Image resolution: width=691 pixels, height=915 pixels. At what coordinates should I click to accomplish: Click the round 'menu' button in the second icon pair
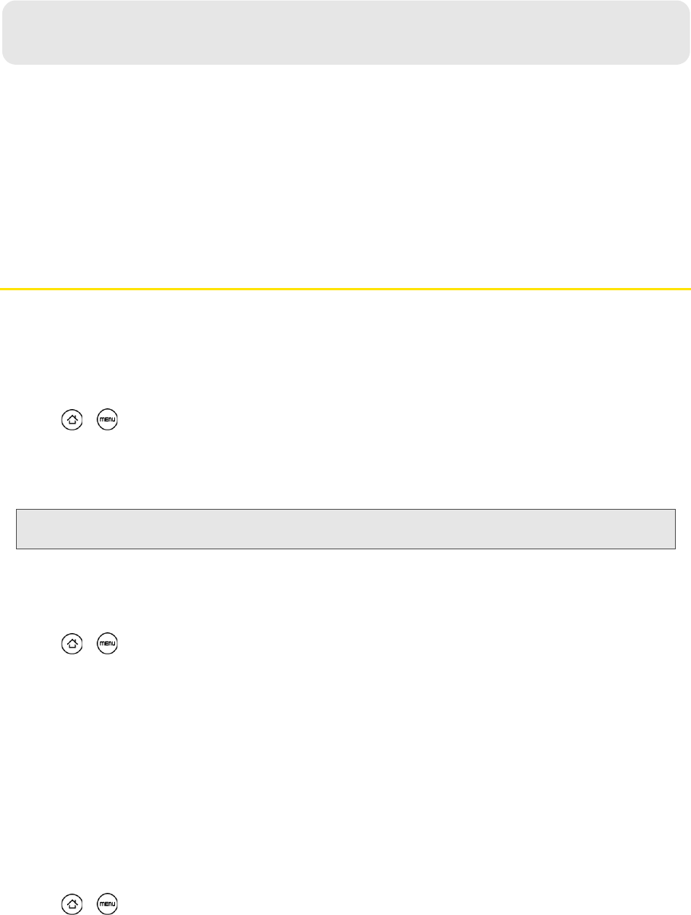[108, 643]
